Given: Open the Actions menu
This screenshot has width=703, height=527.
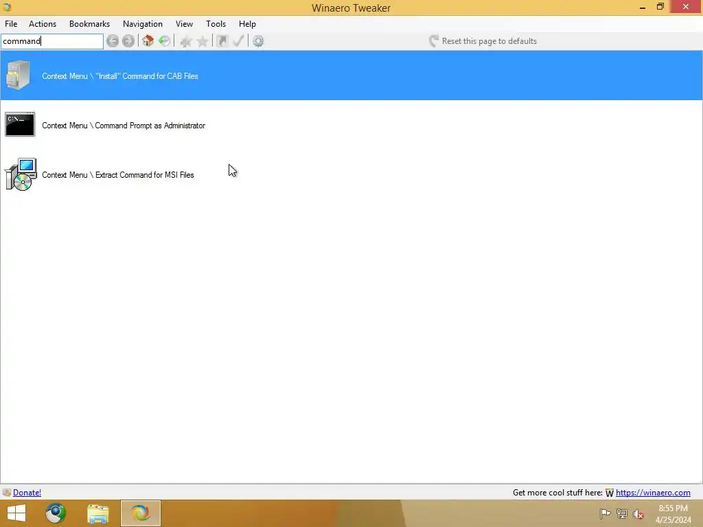Looking at the screenshot, I should coord(43,24).
